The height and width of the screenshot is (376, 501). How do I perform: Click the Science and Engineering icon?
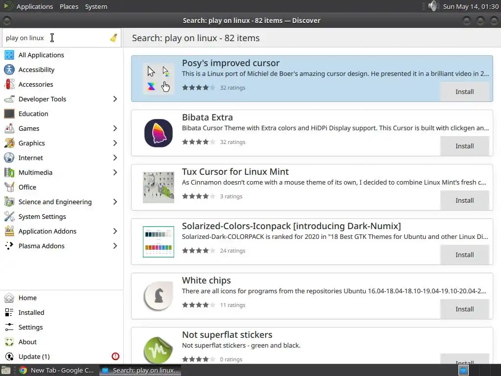(x=9, y=202)
